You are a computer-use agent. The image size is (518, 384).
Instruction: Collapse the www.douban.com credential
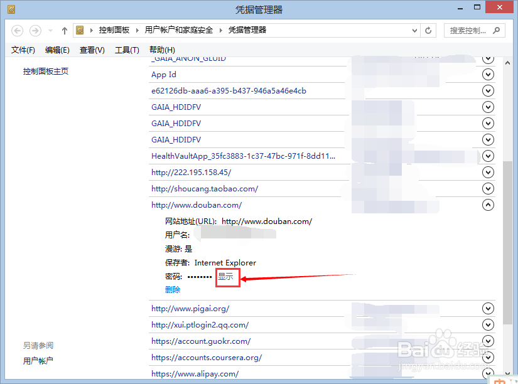488,205
